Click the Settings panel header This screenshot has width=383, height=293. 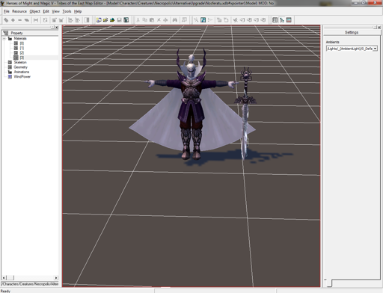point(352,32)
